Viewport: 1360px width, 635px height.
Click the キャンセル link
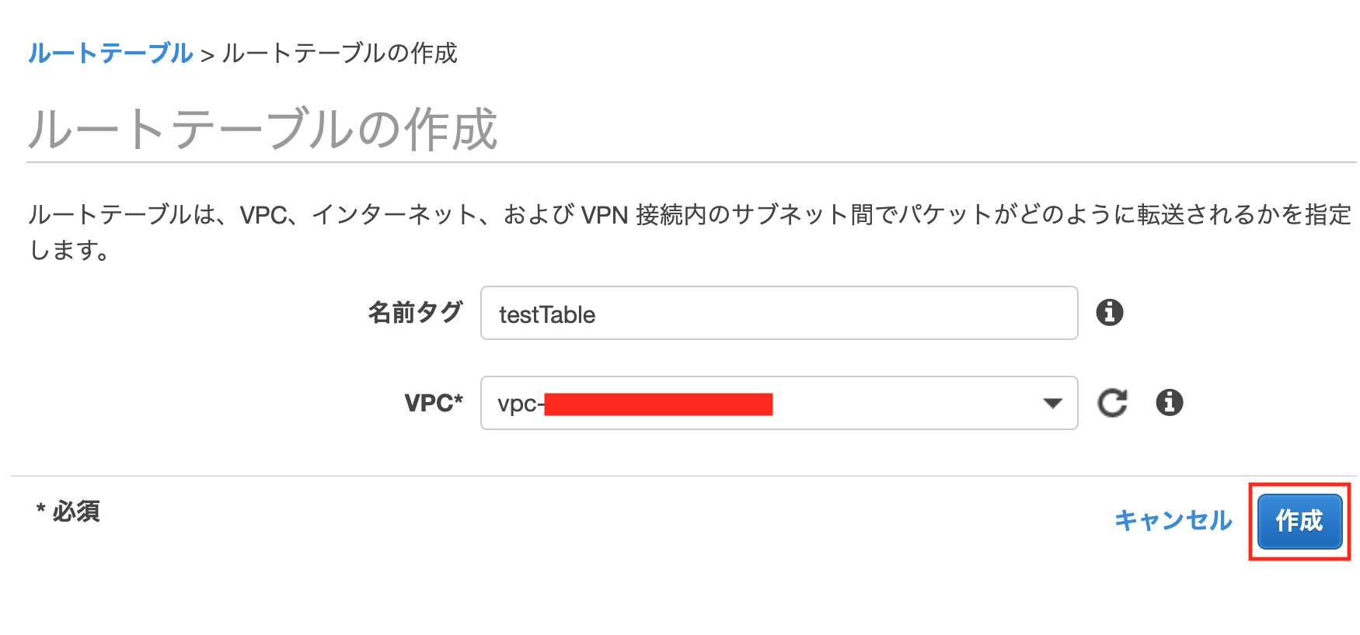(1173, 520)
